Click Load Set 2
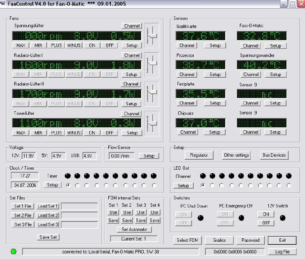Viewport: 305px width, 259px height. (x=48, y=215)
